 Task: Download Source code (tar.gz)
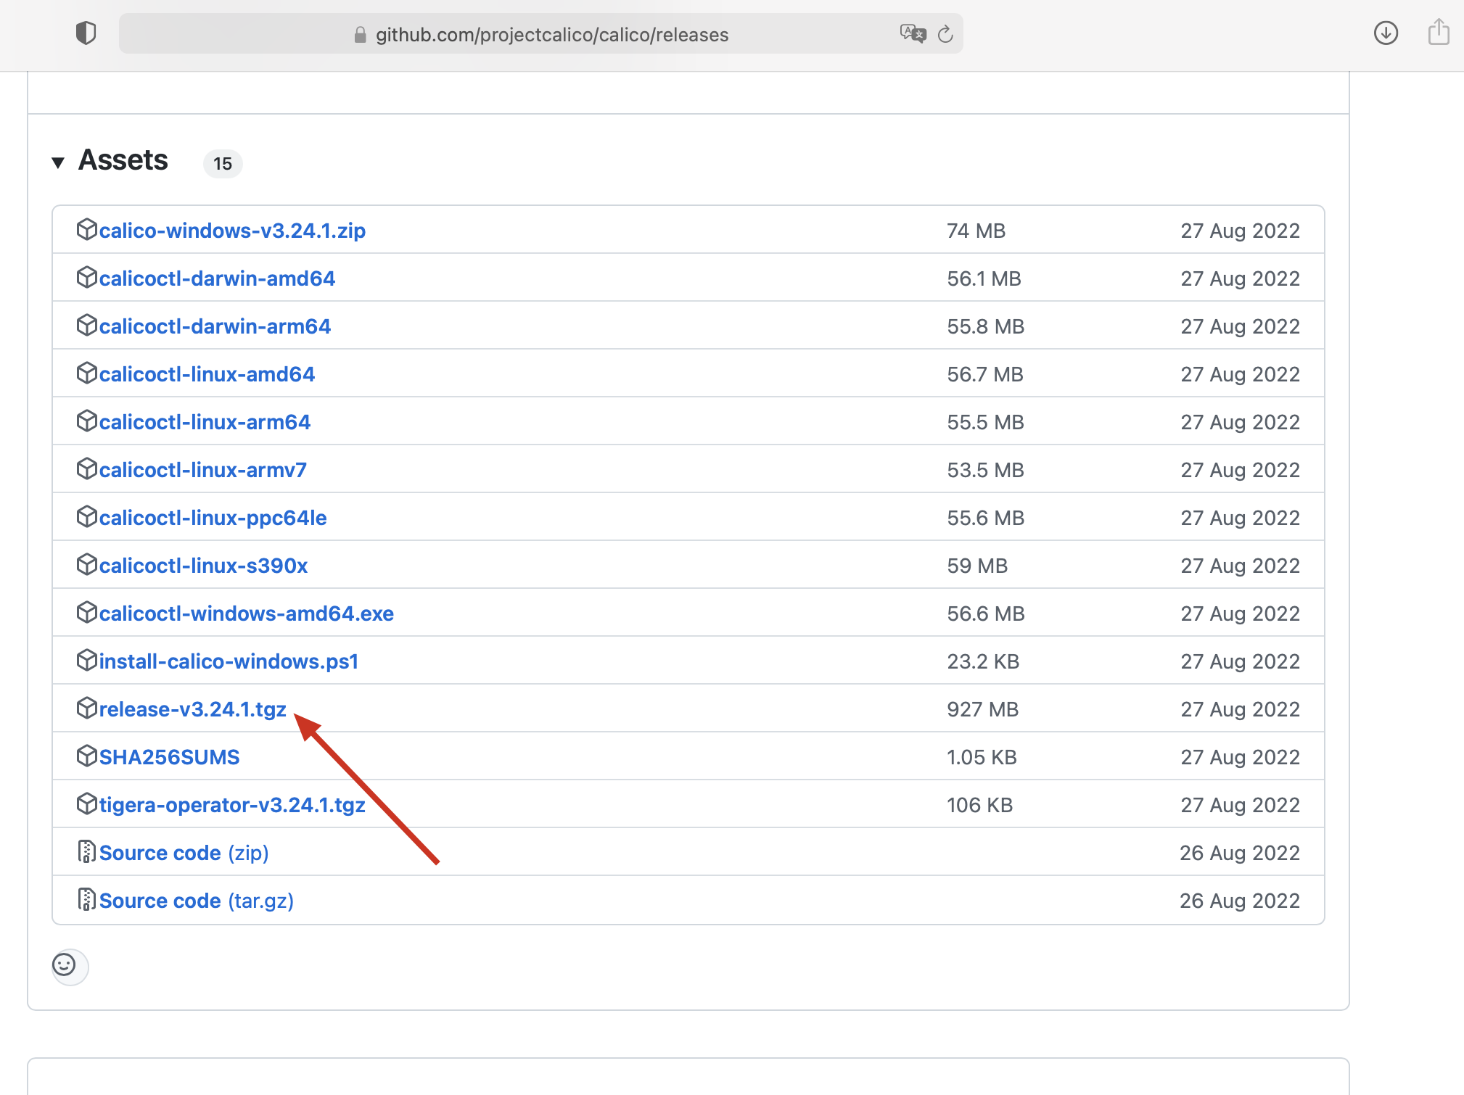[196, 901]
